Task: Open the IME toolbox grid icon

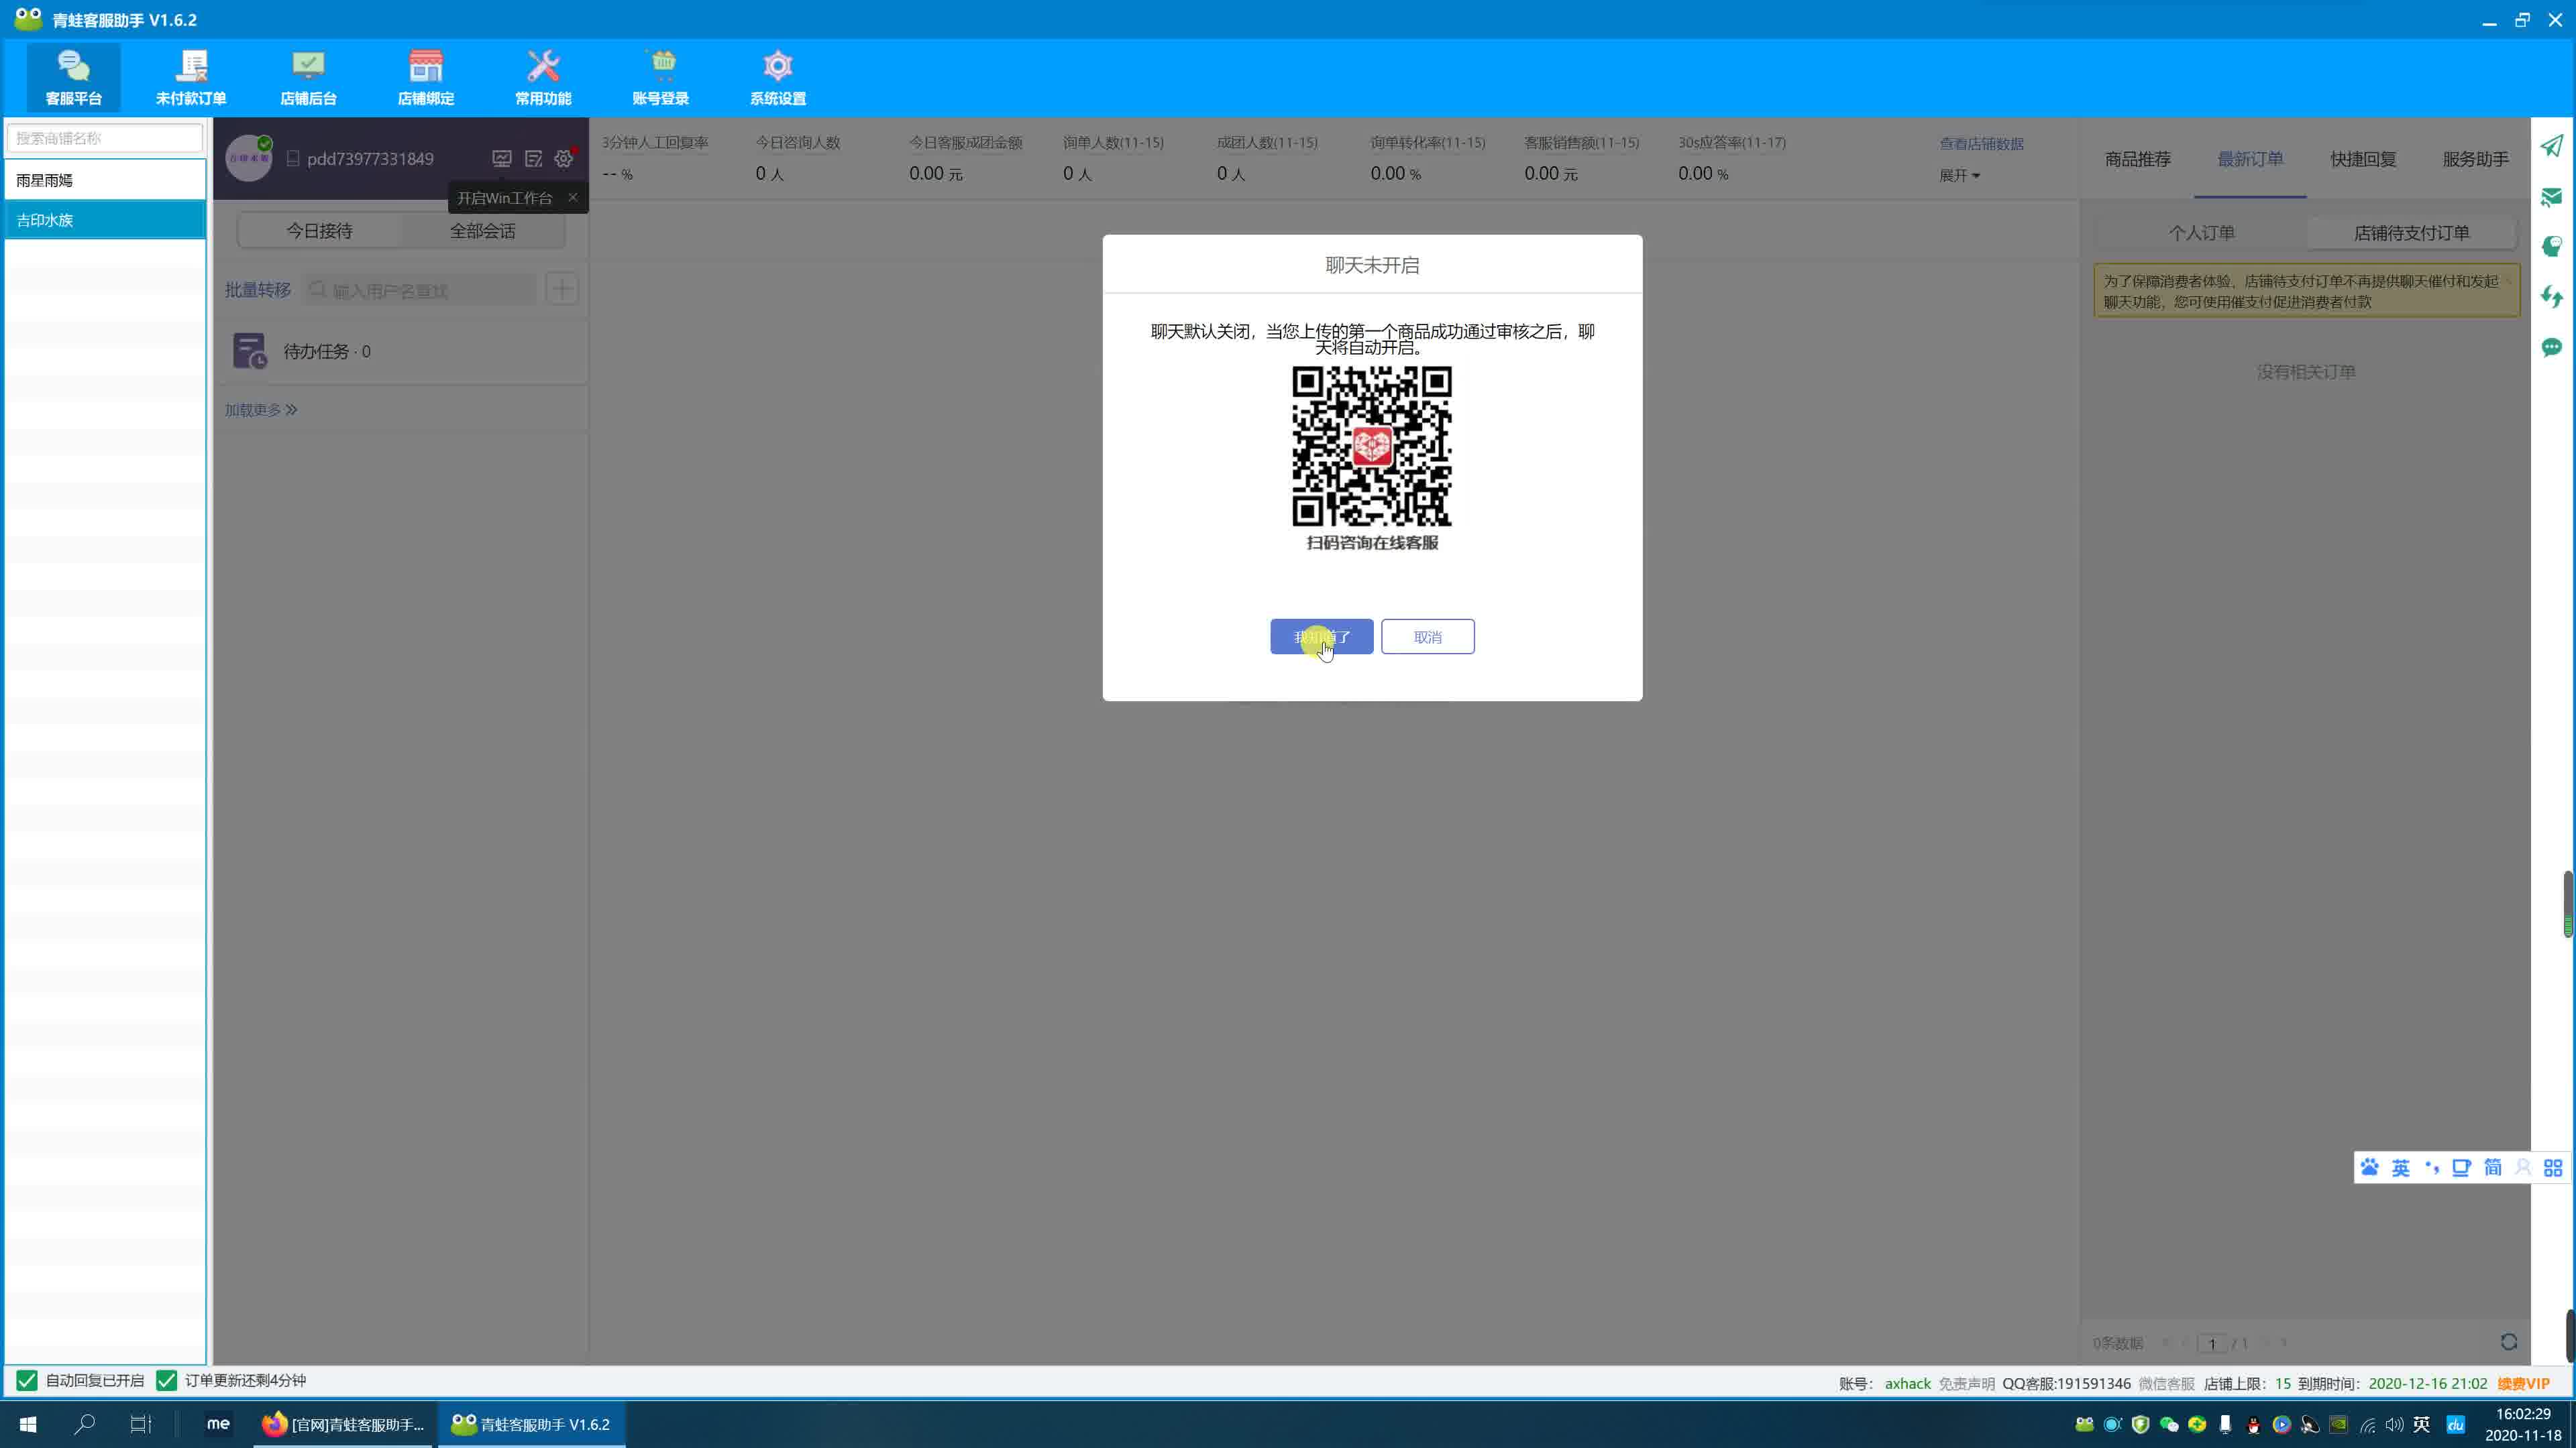Action: click(x=2553, y=1167)
